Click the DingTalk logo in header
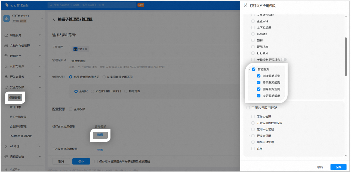Image resolution: width=351 pixels, height=172 pixels. pos(7,5)
